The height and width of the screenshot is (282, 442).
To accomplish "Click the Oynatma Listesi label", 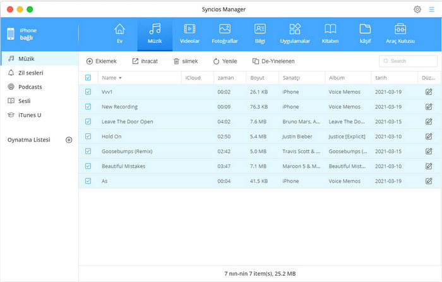I will (29, 140).
